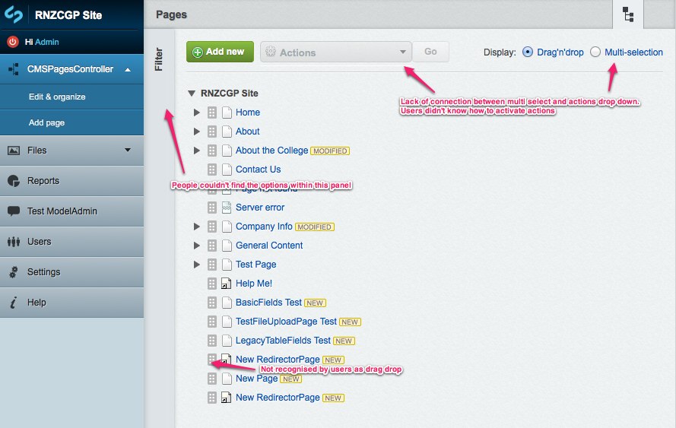Screen dimensions: 676x428
Task: Click drag handle beside Contact Us
Action: [212, 170]
